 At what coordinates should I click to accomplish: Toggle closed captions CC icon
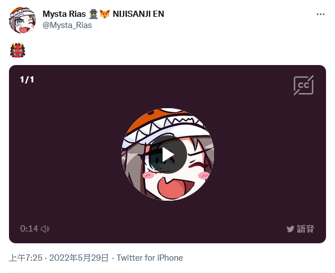[x=304, y=85]
